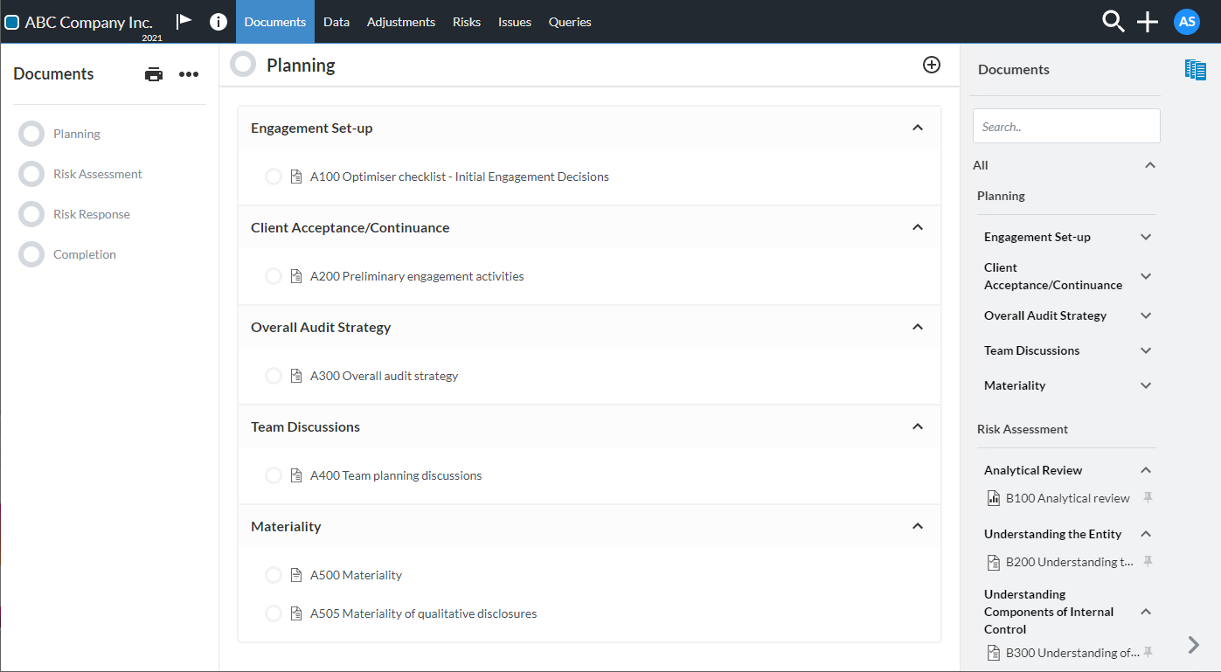Viewport: 1221px width, 672px height.
Task: Open the AS user avatar menu
Action: coord(1186,22)
